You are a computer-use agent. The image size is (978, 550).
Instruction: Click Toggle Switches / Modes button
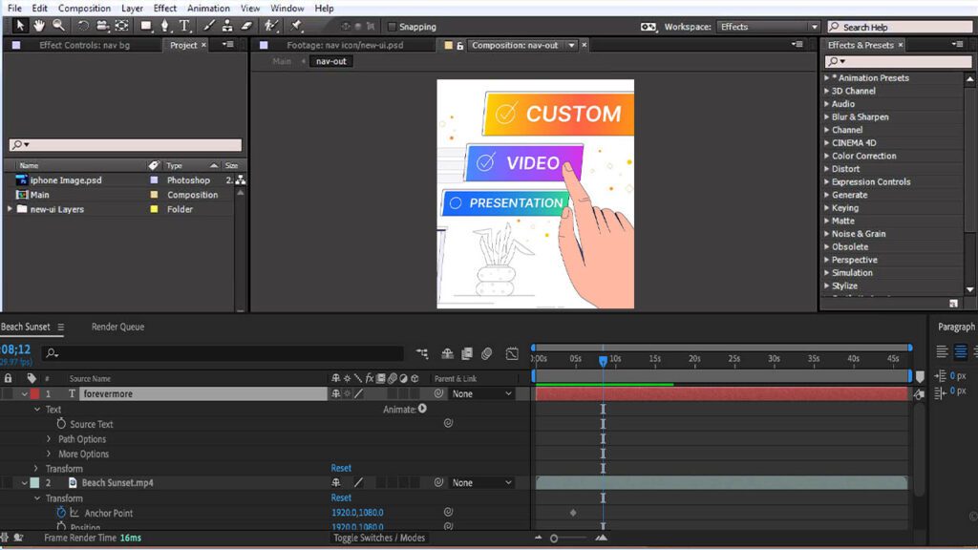click(x=379, y=538)
